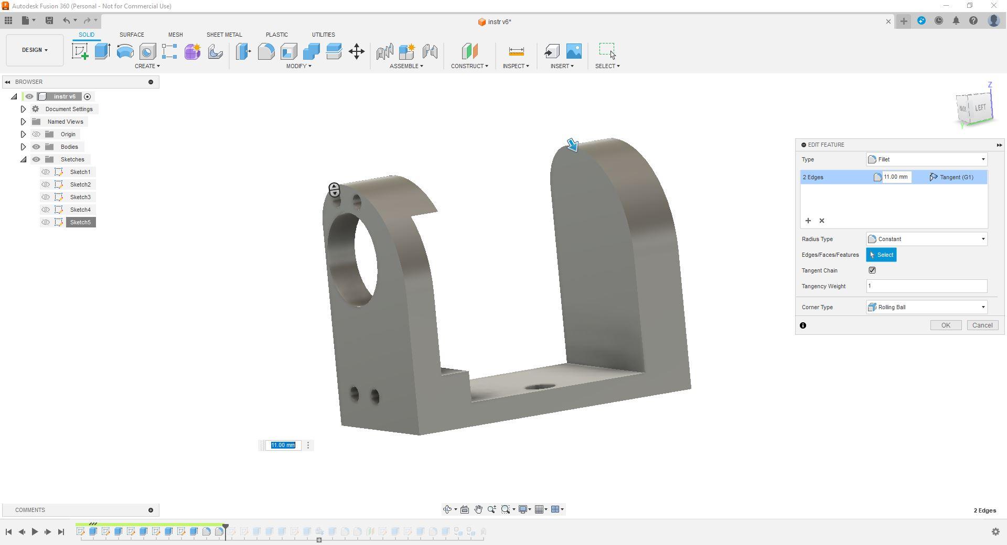Screen dimensions: 1007x545
Task: Collapse the Sketches folder
Action: coord(23,159)
